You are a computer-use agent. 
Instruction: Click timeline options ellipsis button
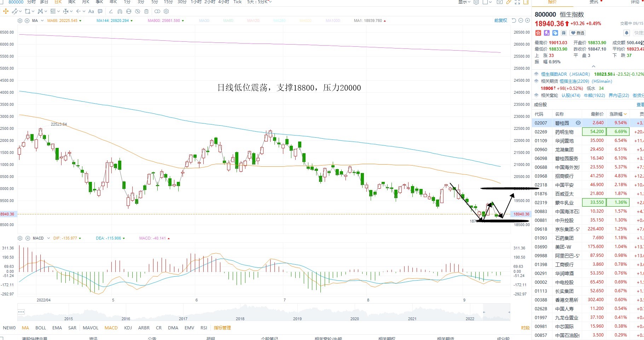21,312
